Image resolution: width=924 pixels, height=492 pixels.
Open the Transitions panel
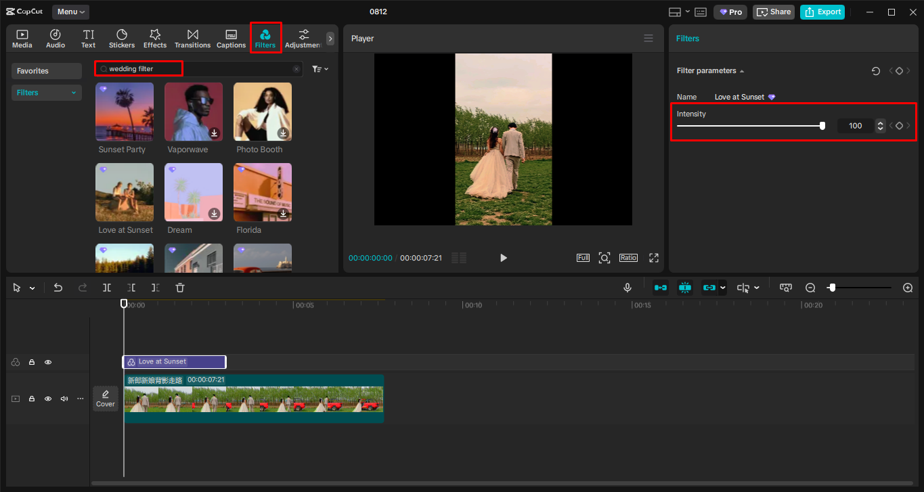[192, 37]
